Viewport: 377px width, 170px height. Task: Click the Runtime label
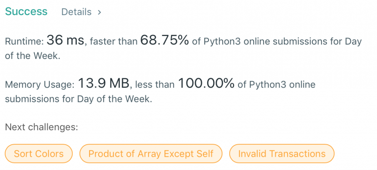[x=24, y=42]
